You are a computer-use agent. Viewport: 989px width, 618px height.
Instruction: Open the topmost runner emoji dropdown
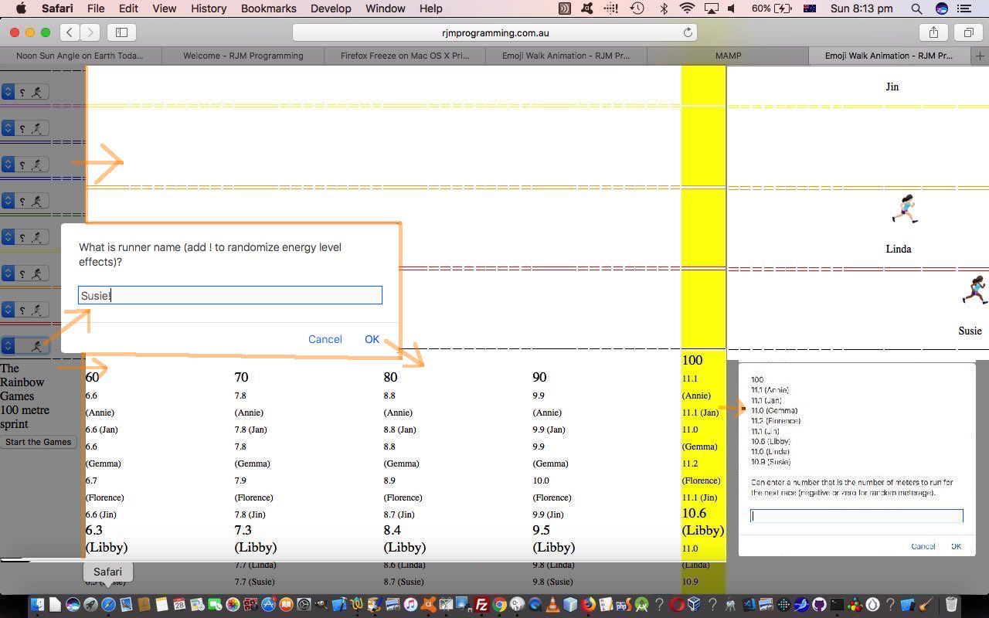point(25,92)
